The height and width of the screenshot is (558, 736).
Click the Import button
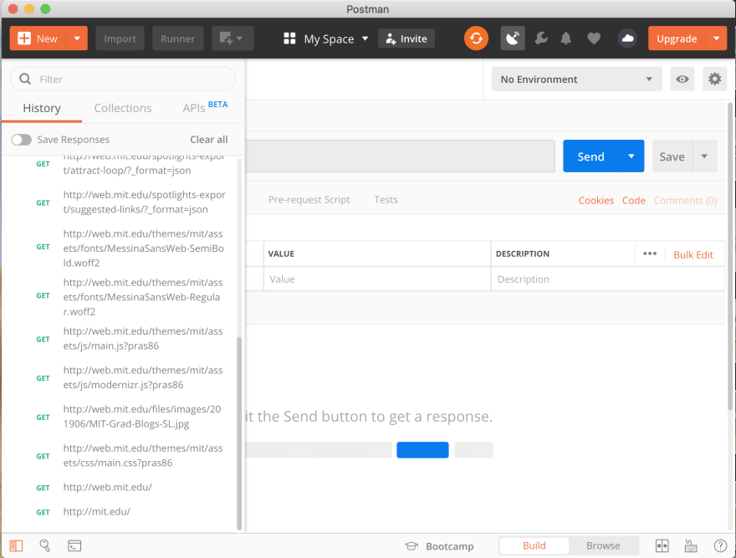click(120, 38)
